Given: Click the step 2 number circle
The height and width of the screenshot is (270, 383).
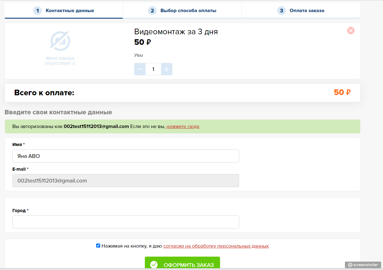Looking at the screenshot, I should click(152, 11).
